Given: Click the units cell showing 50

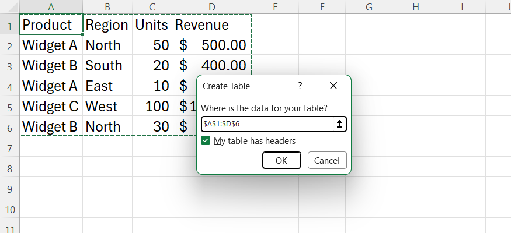Looking at the screenshot, I should coord(152,45).
